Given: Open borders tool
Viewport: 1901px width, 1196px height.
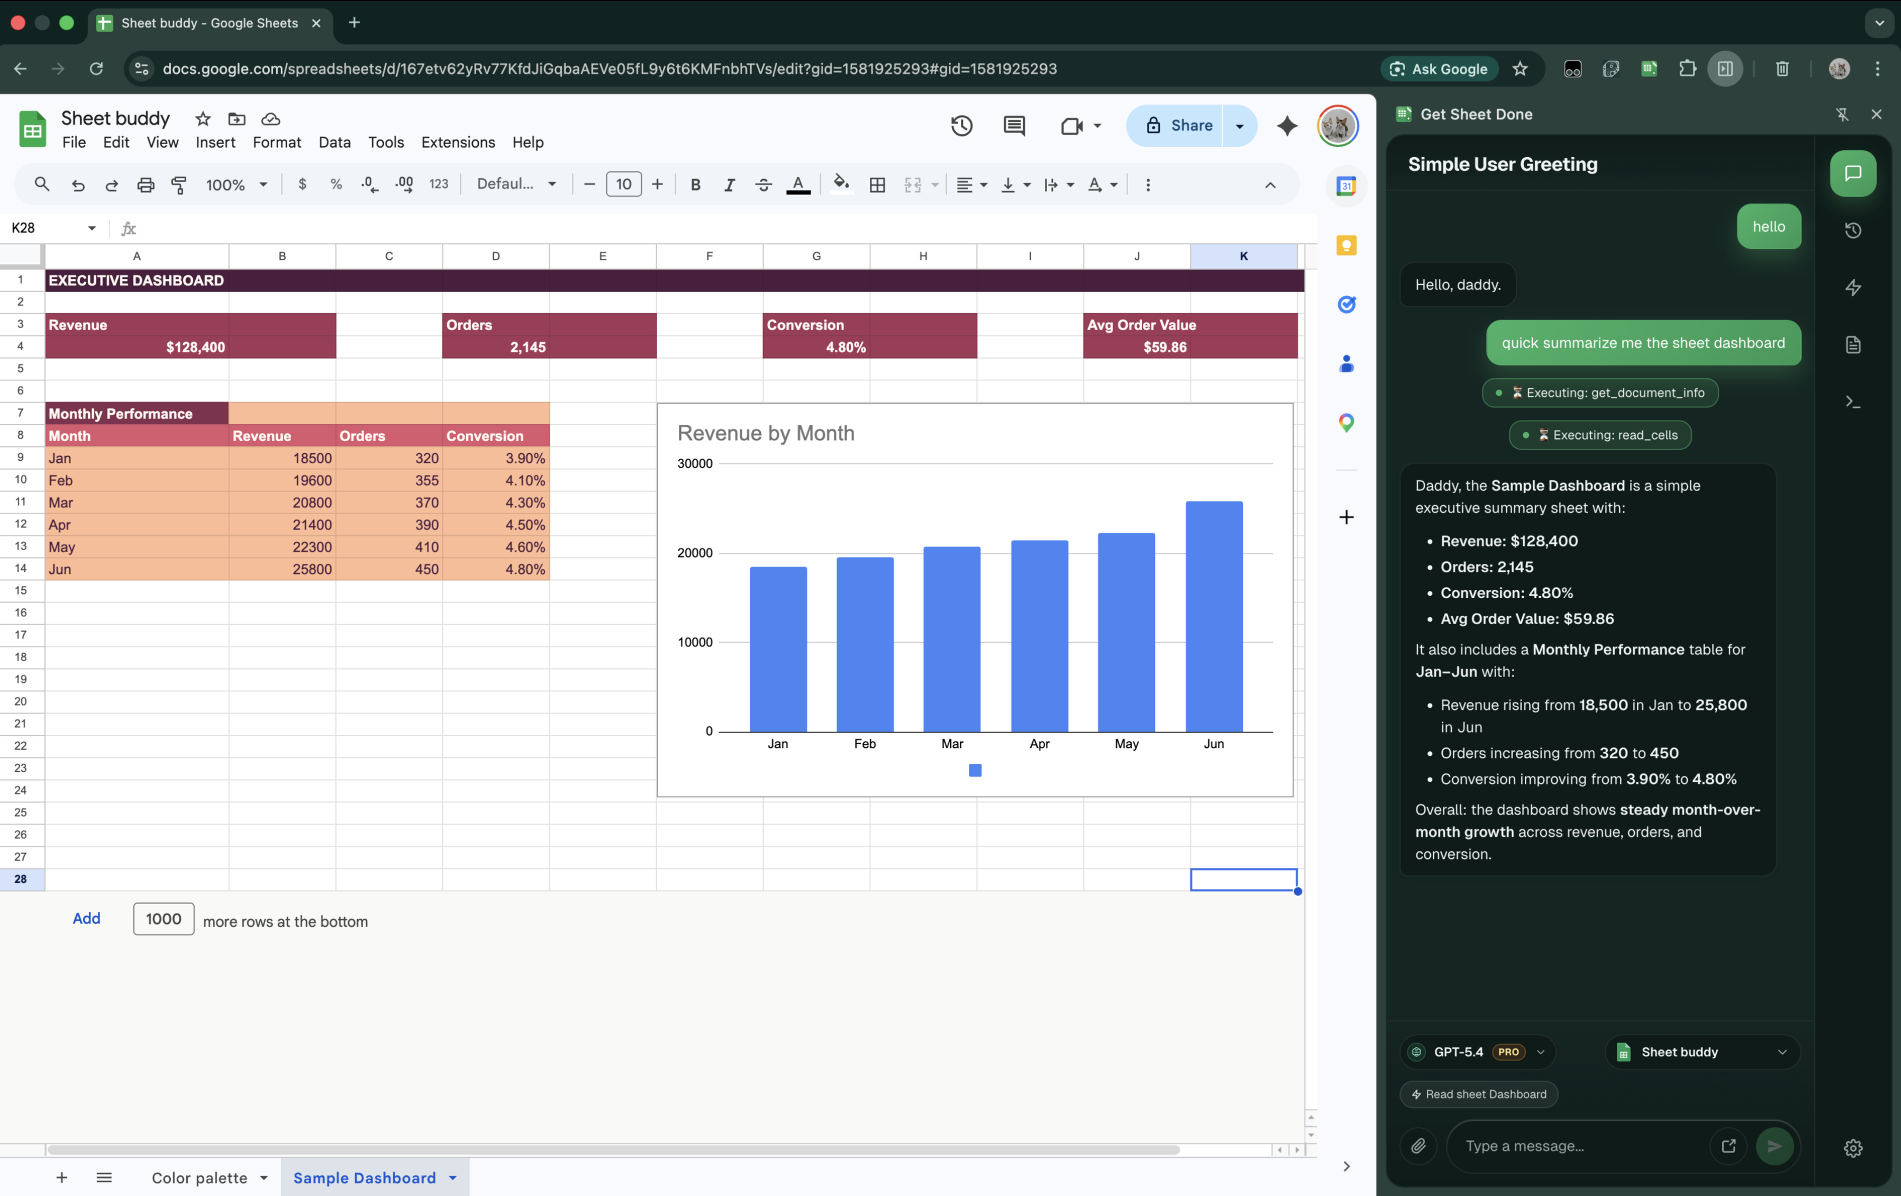Looking at the screenshot, I should pos(877,185).
